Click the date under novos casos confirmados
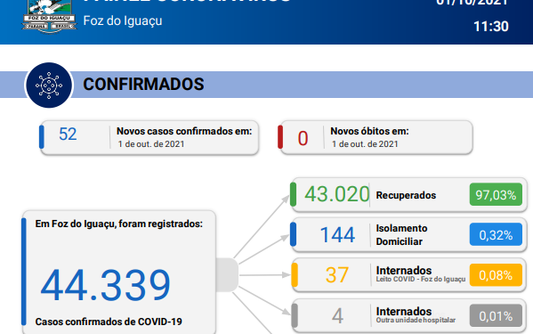The image size is (533, 334). click(151, 144)
